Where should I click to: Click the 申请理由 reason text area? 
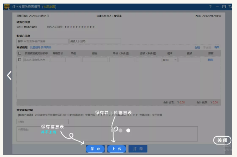tap(107, 134)
